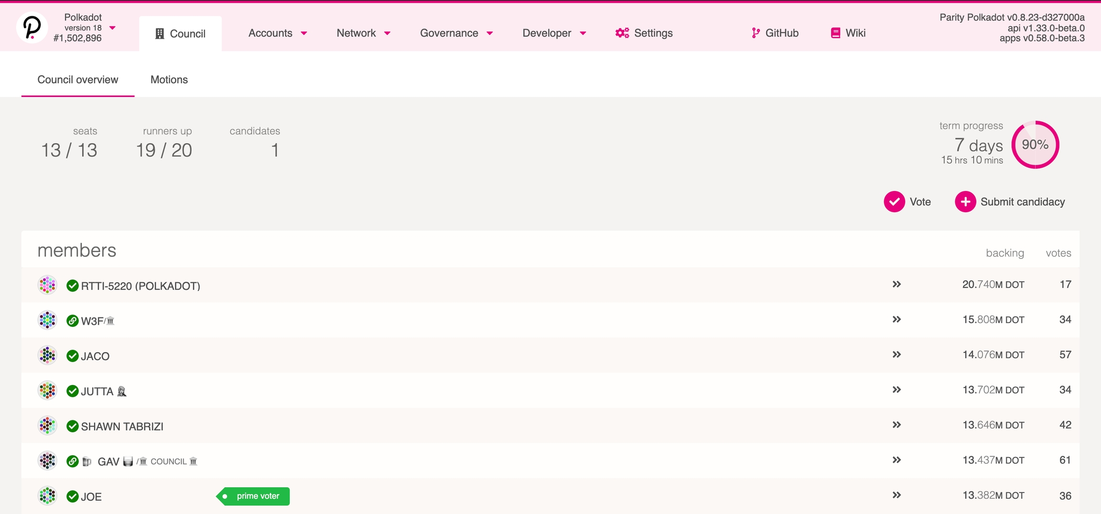Open the Governance dropdown menu
The height and width of the screenshot is (514, 1101).
456,33
